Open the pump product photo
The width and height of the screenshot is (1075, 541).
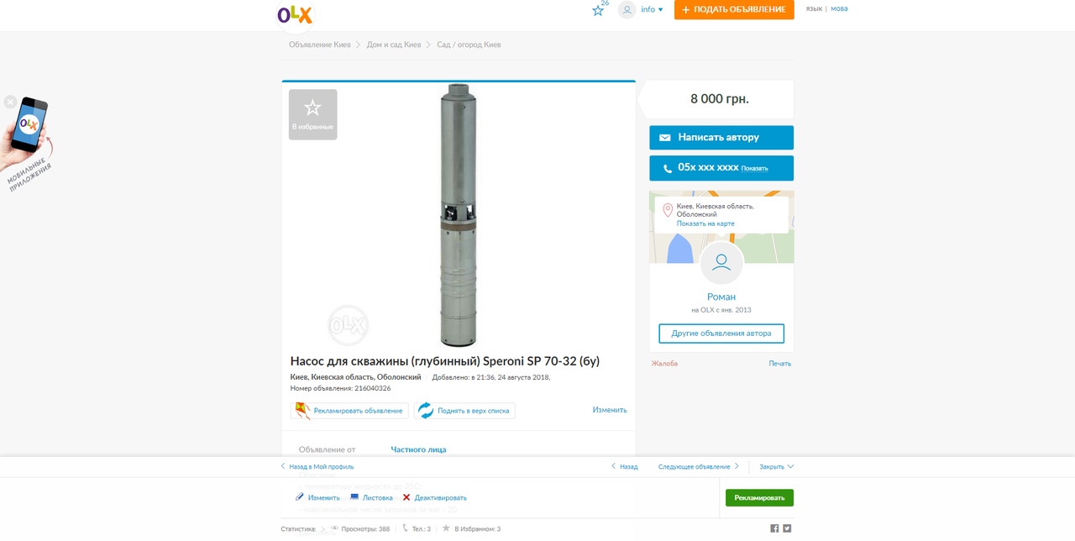click(x=459, y=214)
